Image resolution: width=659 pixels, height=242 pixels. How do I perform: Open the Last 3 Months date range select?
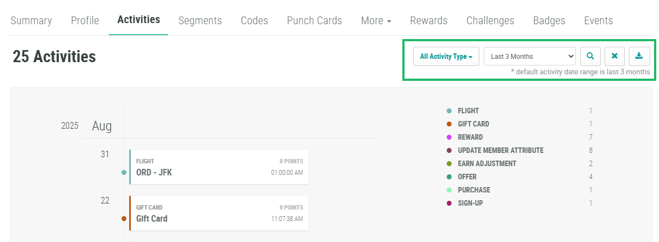(529, 56)
